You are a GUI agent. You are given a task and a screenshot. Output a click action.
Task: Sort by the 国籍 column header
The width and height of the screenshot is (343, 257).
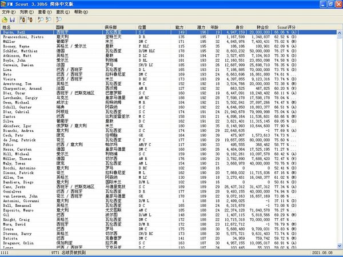pyautogui.click(x=78, y=27)
